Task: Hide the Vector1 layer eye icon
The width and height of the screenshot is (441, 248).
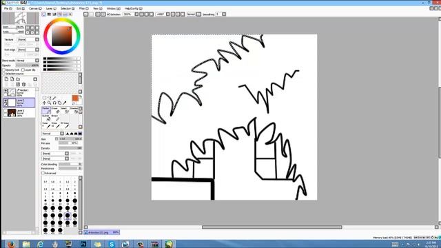Action: (x=6, y=91)
